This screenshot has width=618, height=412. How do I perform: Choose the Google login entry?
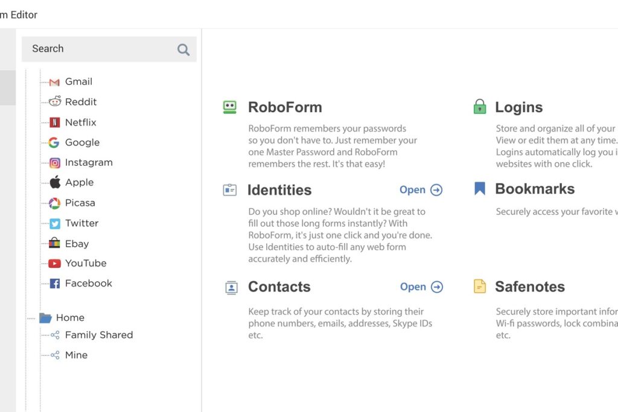coord(82,142)
